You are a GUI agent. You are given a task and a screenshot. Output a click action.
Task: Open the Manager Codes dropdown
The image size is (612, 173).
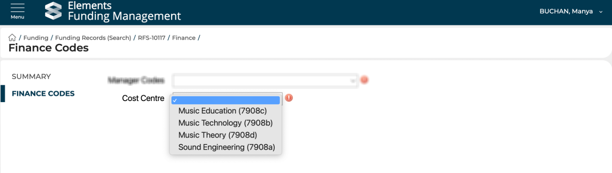tap(264, 80)
